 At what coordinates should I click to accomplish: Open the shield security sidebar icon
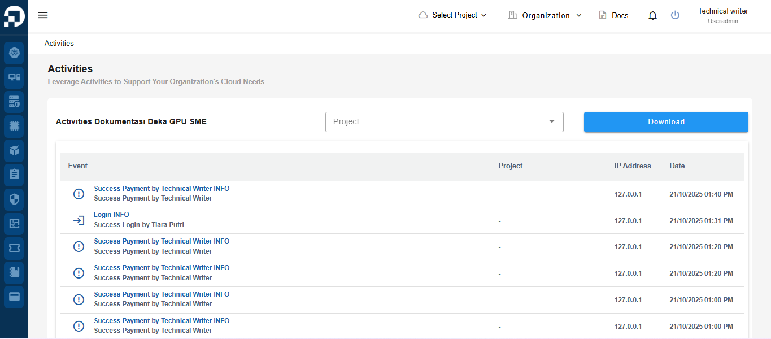(x=14, y=199)
